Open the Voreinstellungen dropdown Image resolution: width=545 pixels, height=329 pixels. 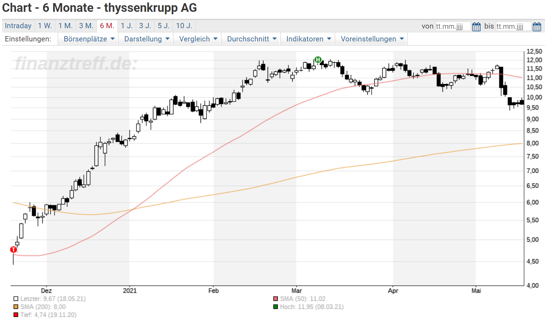[x=372, y=39]
